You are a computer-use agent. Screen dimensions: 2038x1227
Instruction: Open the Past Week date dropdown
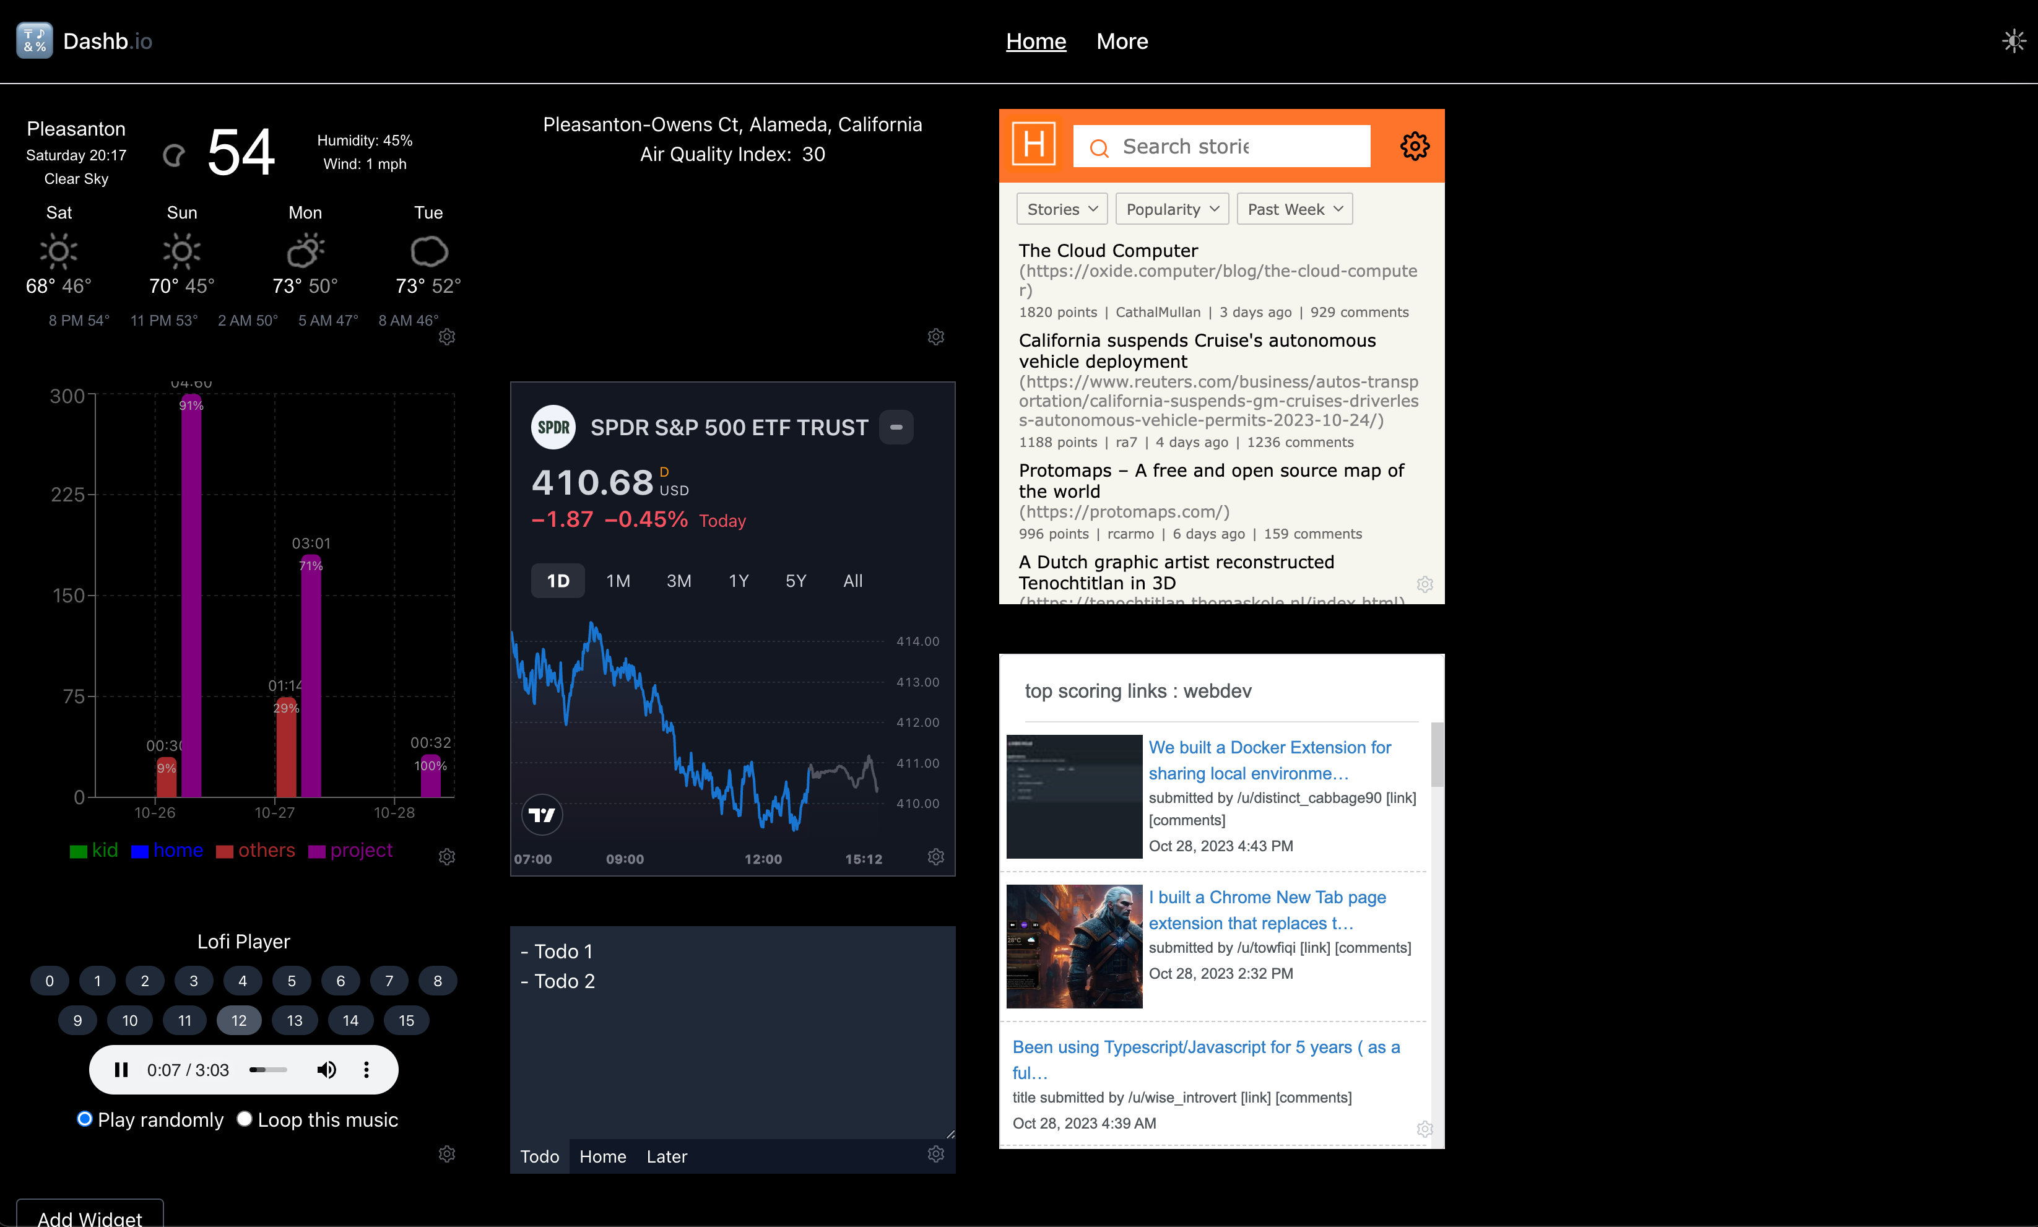point(1294,209)
